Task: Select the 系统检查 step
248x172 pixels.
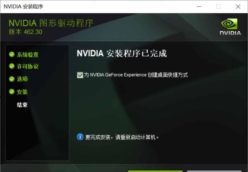Action: [x=28, y=54]
